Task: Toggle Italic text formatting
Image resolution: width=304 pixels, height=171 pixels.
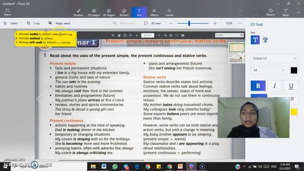Action: [275, 85]
